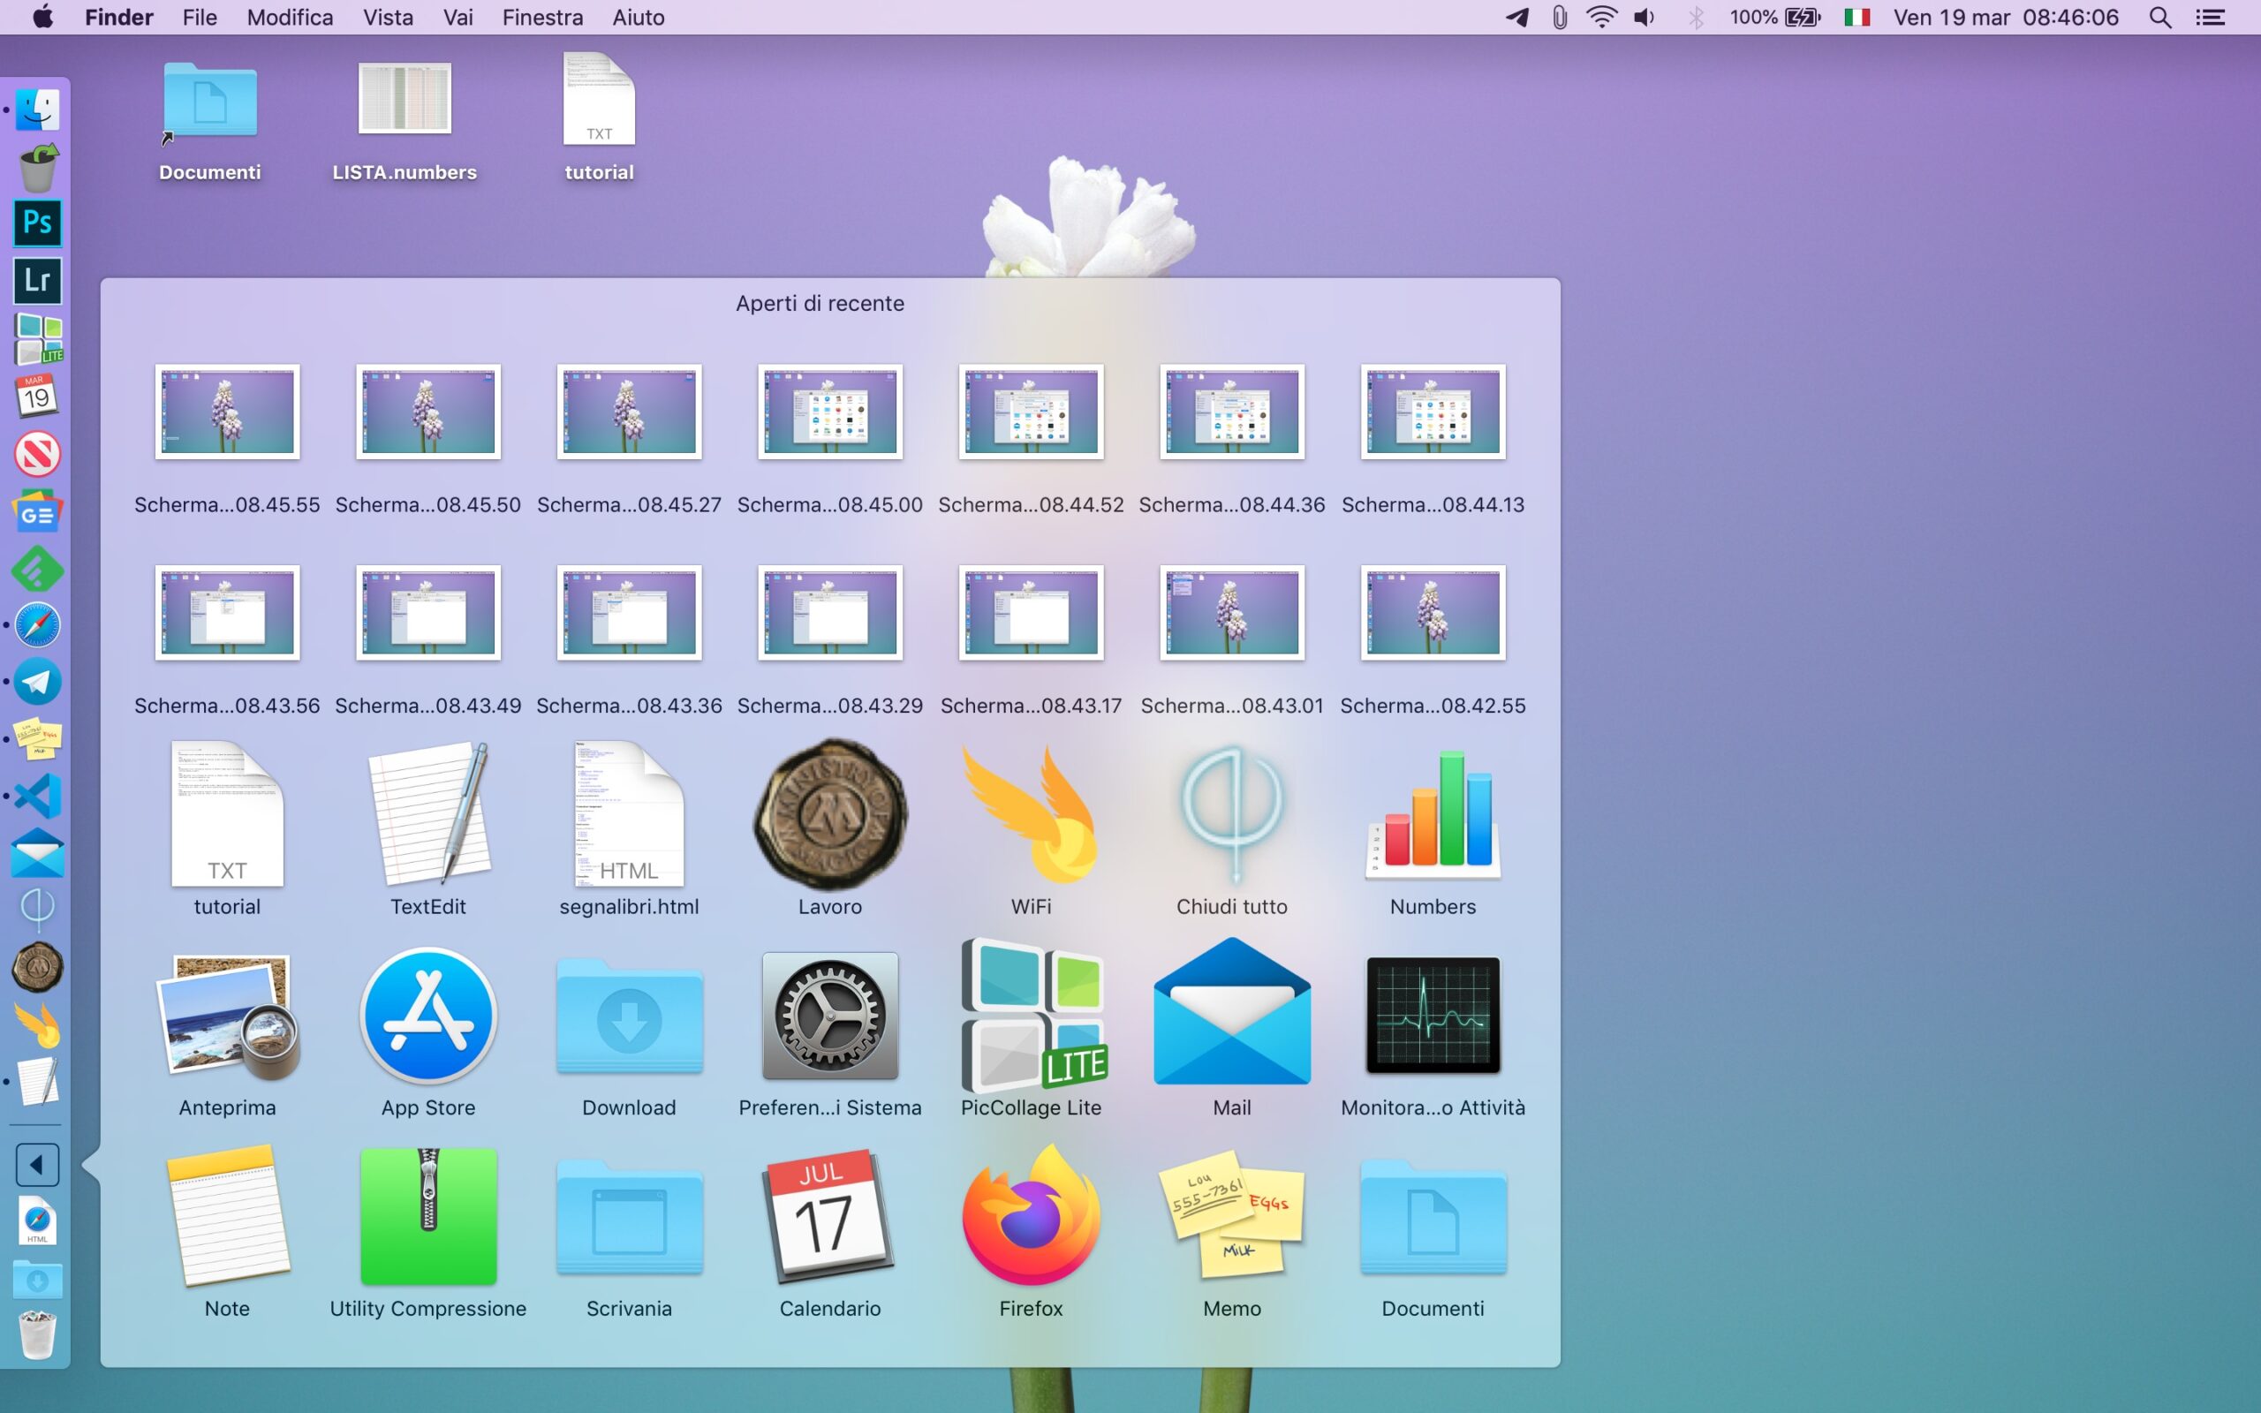The image size is (2261, 1413).
Task: Open Wi-Fi status menu
Action: (x=1601, y=18)
